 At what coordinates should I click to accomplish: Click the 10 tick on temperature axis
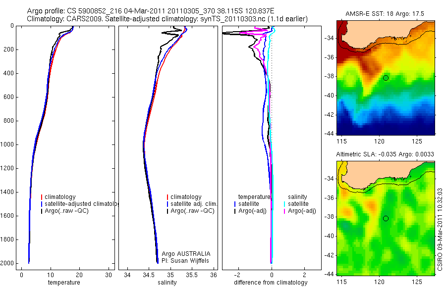51,275
